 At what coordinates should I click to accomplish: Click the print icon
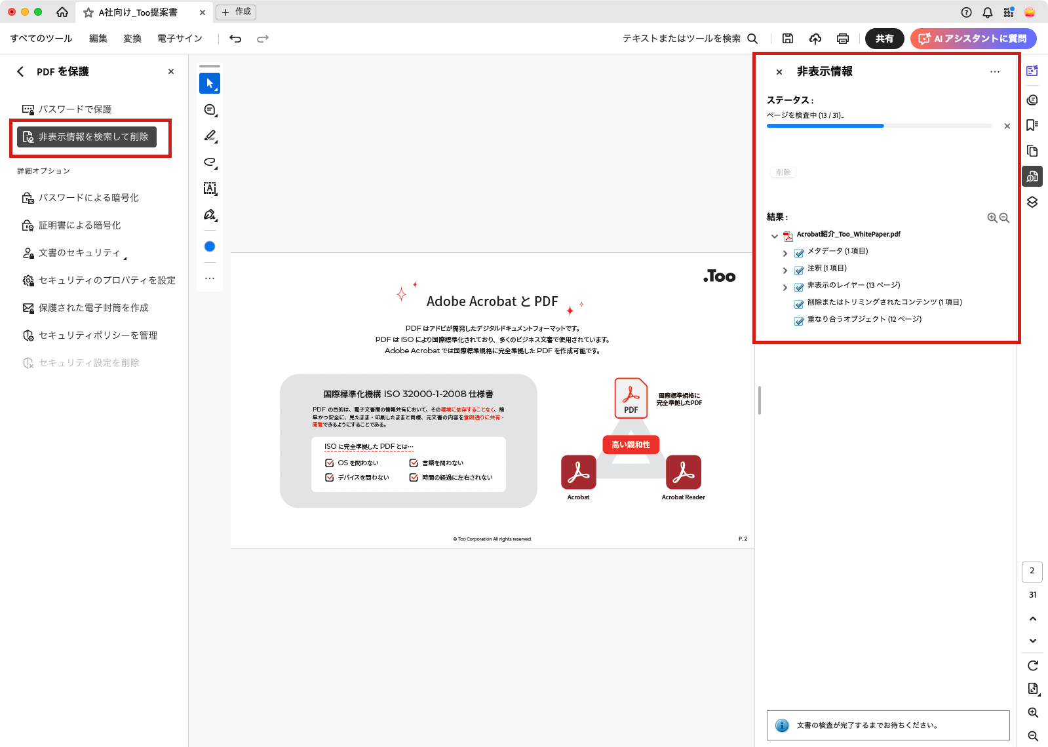843,39
